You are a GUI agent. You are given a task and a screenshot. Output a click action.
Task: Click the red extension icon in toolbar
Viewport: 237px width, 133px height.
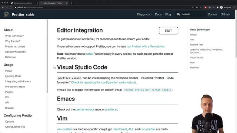pos(206,7)
